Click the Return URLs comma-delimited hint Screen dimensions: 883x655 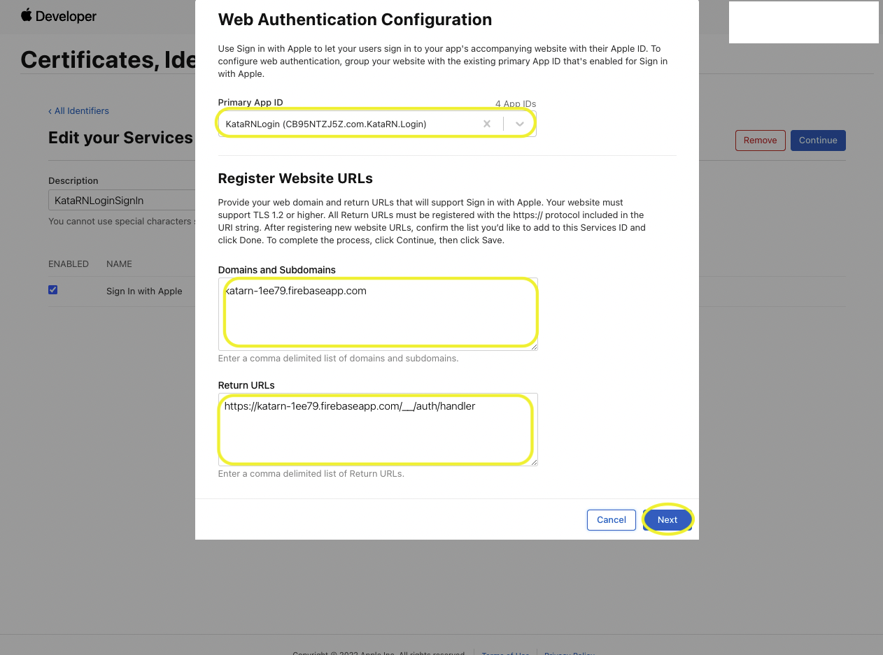tap(311, 473)
